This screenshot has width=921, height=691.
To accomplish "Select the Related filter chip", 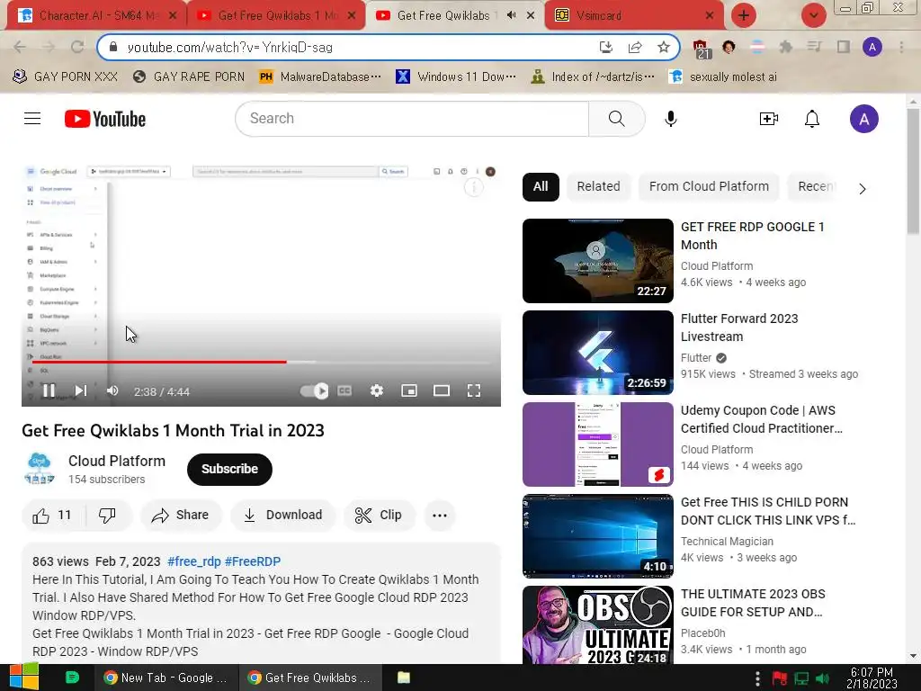I will (x=598, y=187).
